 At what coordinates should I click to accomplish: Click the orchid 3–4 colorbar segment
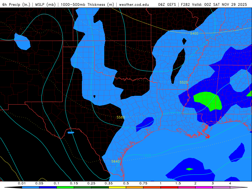221,187
